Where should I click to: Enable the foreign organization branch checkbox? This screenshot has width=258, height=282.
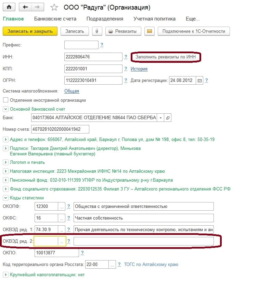tap(5, 100)
